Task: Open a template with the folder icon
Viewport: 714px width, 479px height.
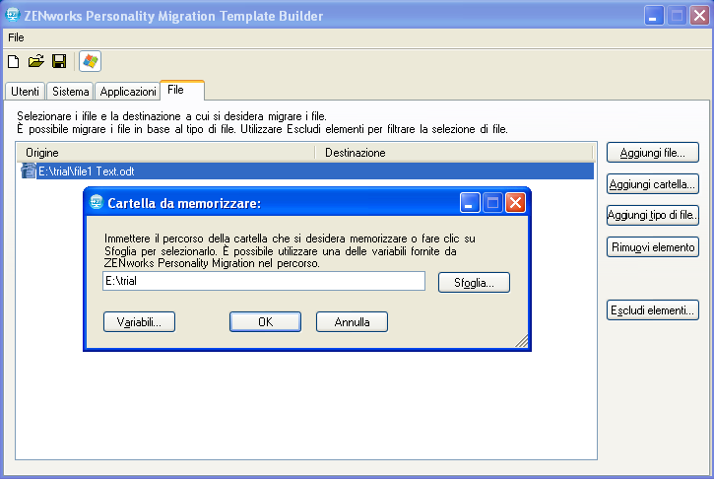Action: [x=36, y=61]
